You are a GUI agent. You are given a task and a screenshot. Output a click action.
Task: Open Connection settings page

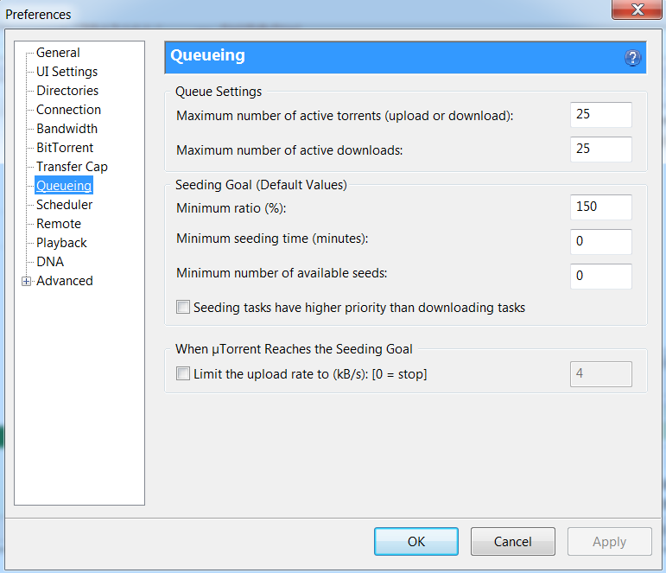(x=68, y=110)
